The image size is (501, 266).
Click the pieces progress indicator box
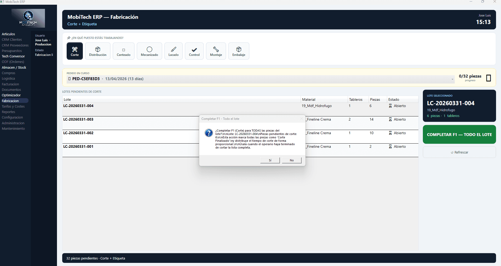pyautogui.click(x=488, y=78)
